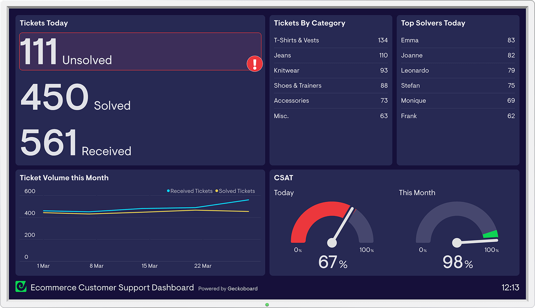This screenshot has width=535, height=308.
Task: Select the Jeans row in Tickets By Category
Action: click(330, 55)
